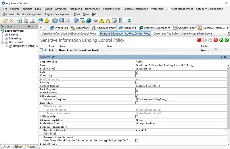Click the property list scroll down arrow
The height and width of the screenshot is (149, 230).
click(x=228, y=144)
